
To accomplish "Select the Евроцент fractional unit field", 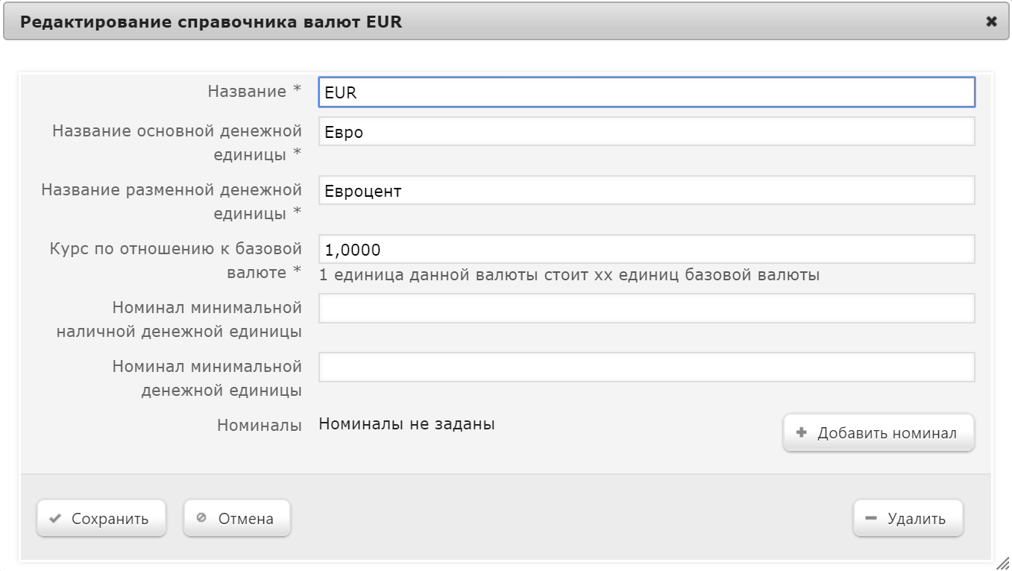I will tap(647, 190).
